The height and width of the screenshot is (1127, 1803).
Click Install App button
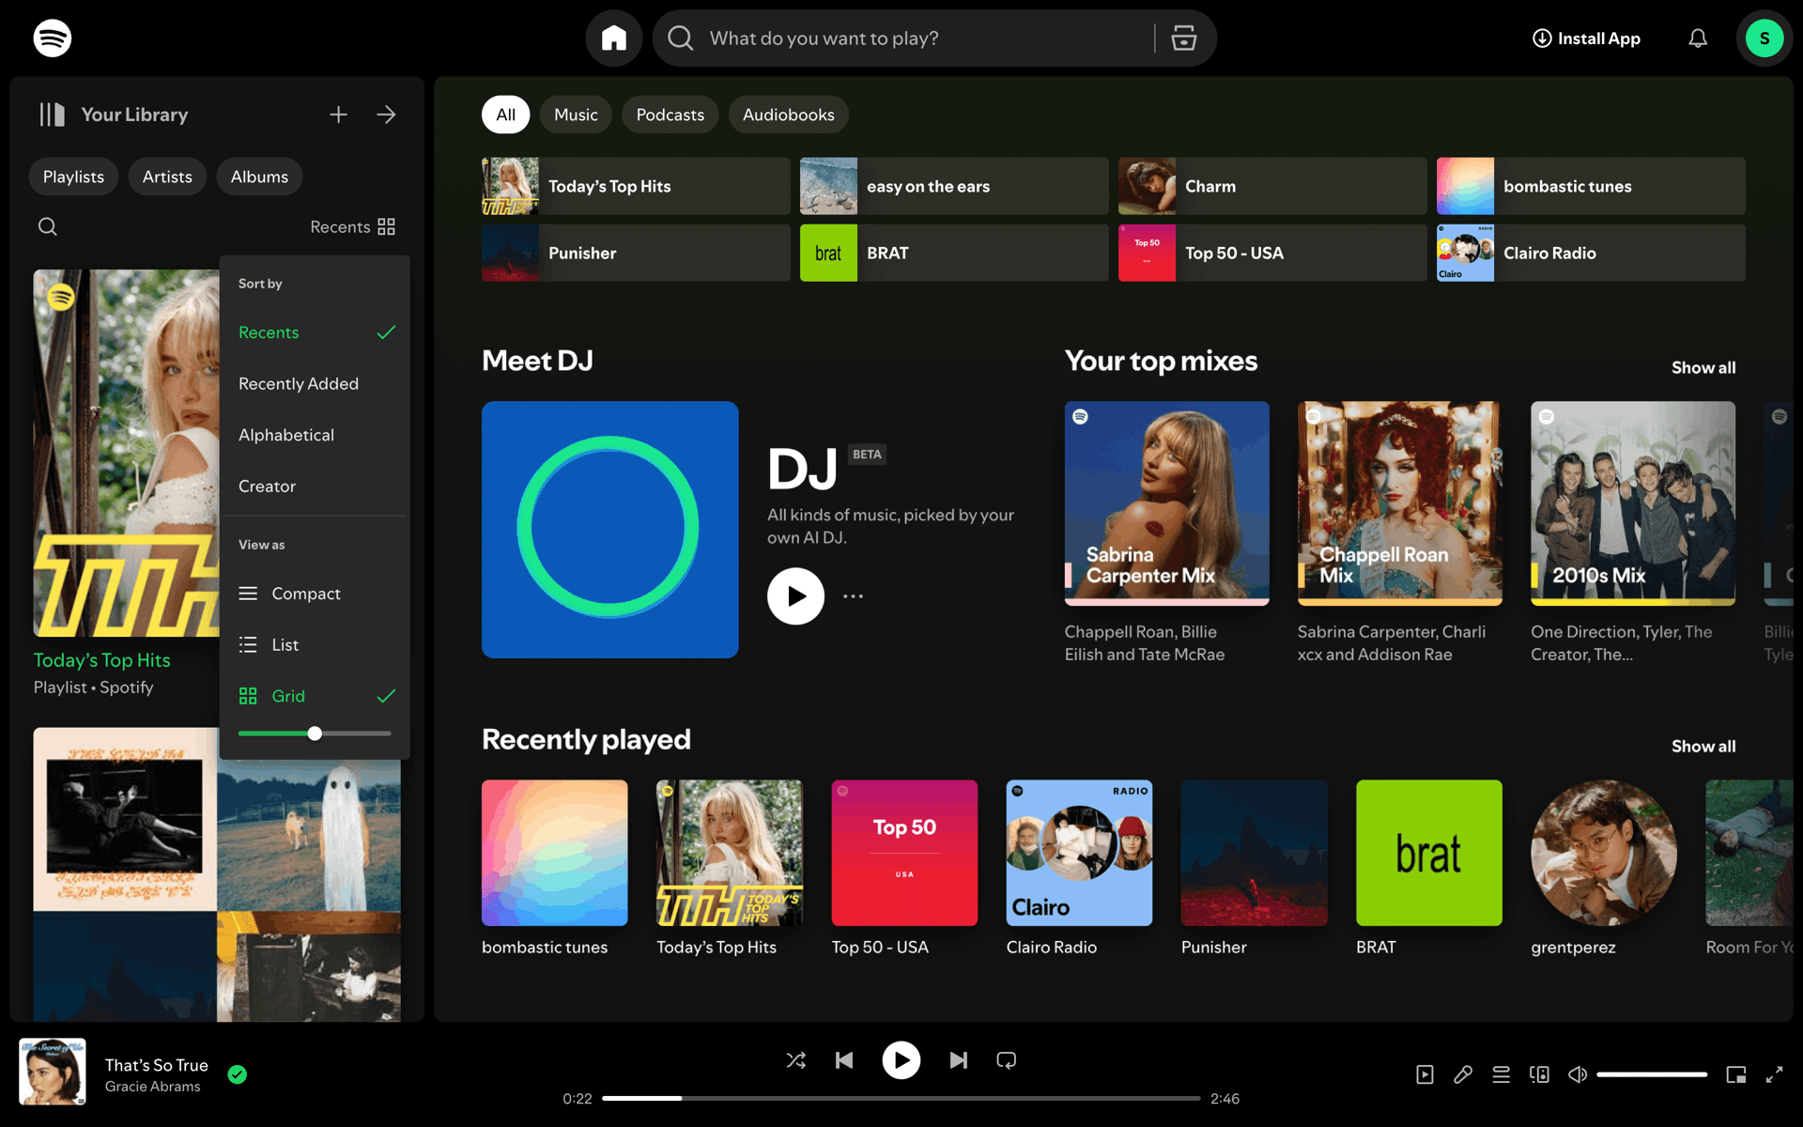point(1586,39)
